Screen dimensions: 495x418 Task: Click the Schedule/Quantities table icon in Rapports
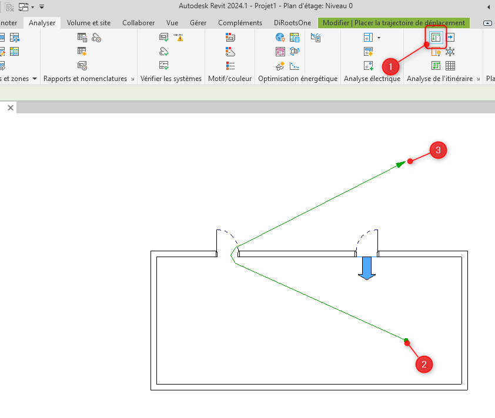(x=82, y=38)
